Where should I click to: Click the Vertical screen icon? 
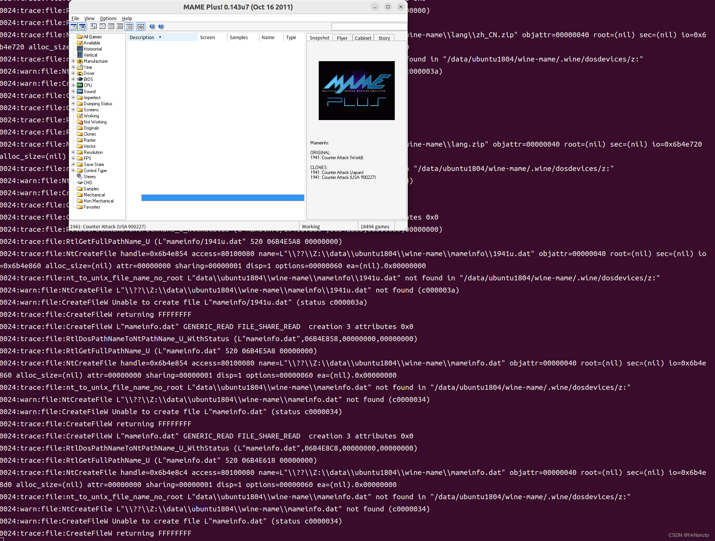click(80, 55)
